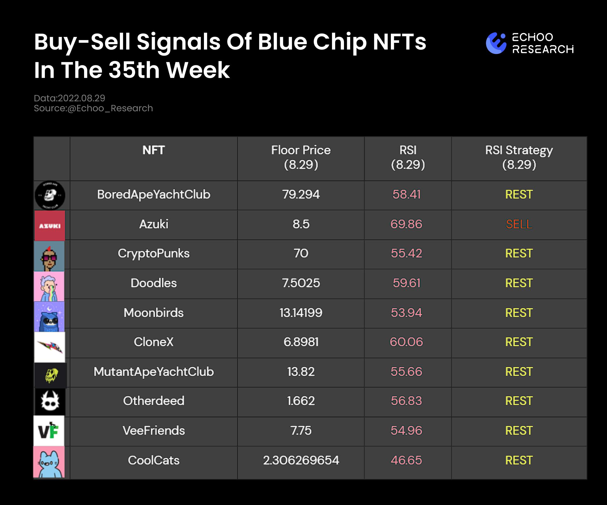Click the VeeFriends VF logo

49,431
